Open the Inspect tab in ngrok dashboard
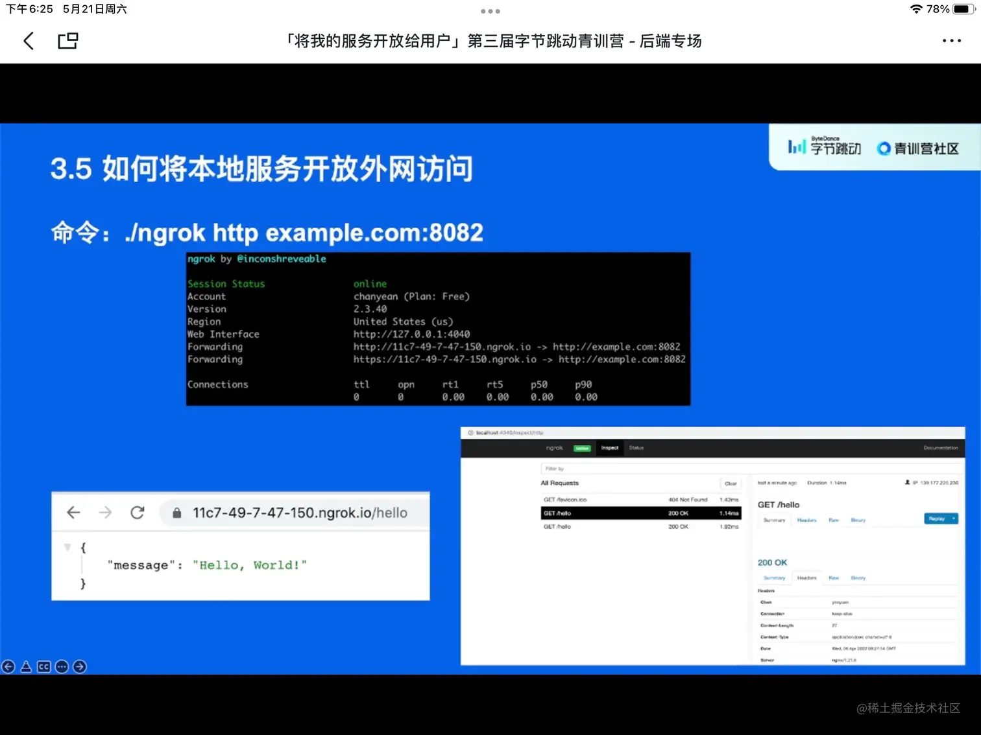Screen dimensions: 981x735 coord(609,448)
